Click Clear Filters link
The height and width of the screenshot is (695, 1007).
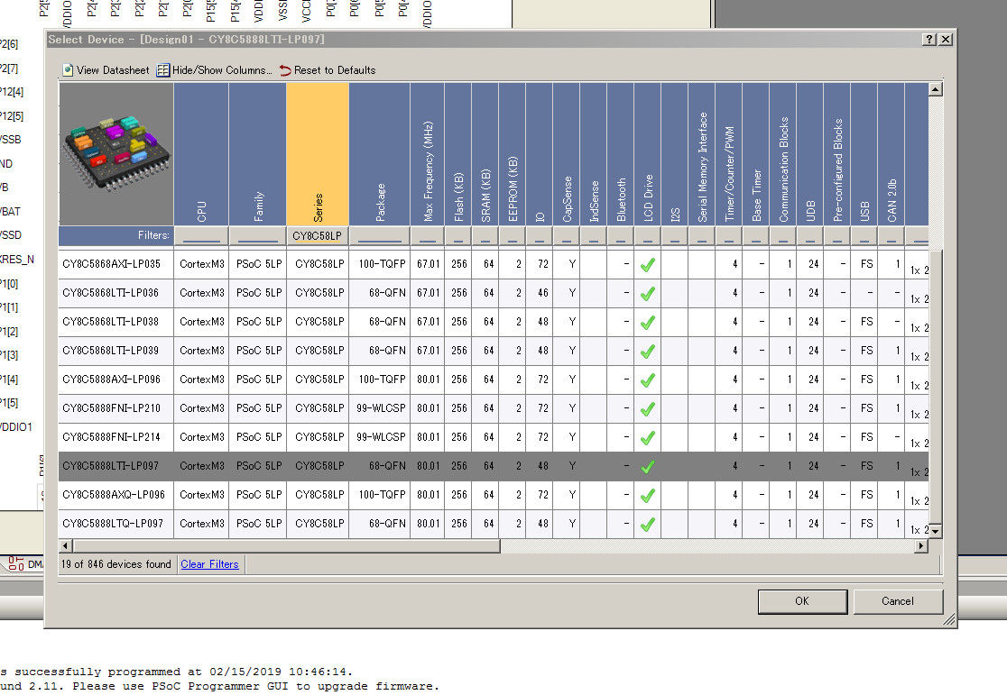pyautogui.click(x=209, y=564)
